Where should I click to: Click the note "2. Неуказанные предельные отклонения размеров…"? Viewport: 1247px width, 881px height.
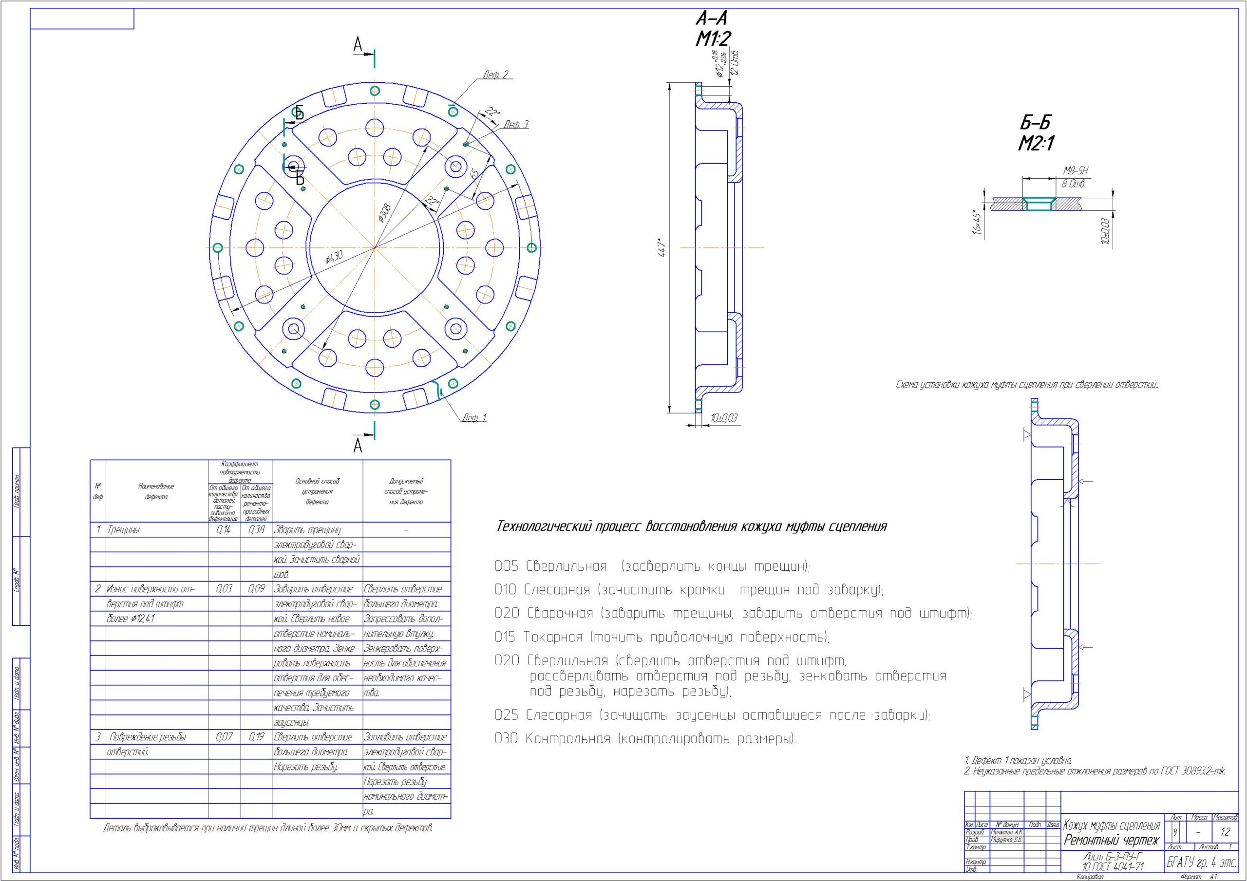[x=1095, y=771]
